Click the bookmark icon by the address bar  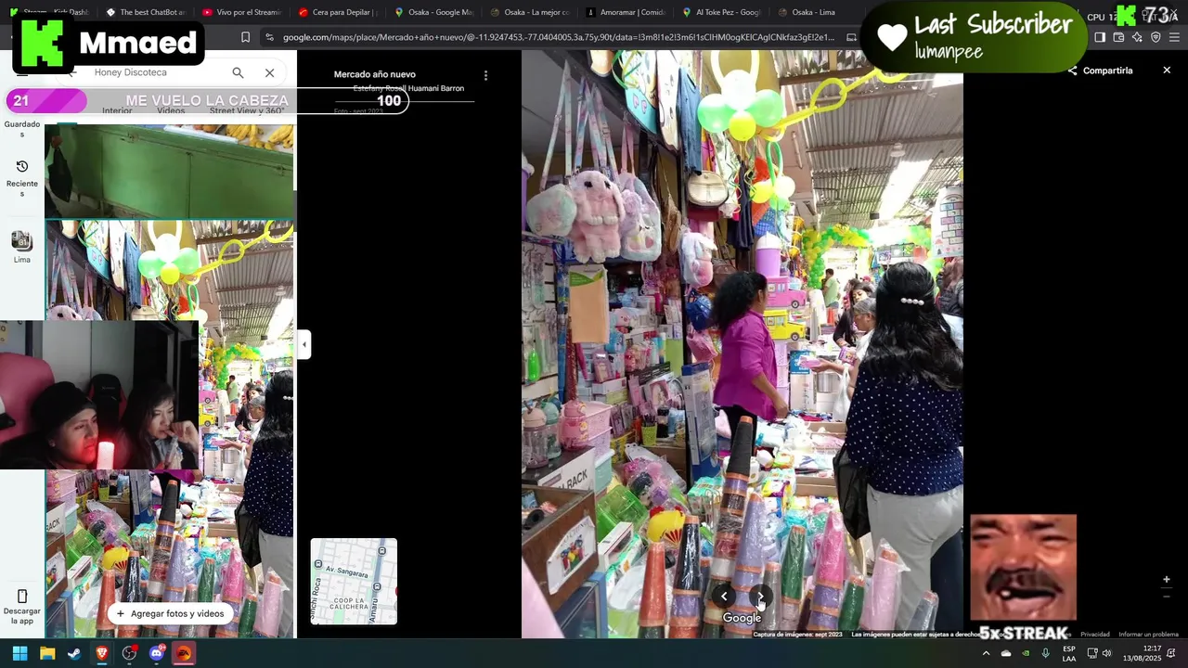(245, 37)
